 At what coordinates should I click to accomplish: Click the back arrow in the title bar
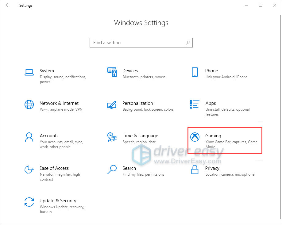point(7,5)
